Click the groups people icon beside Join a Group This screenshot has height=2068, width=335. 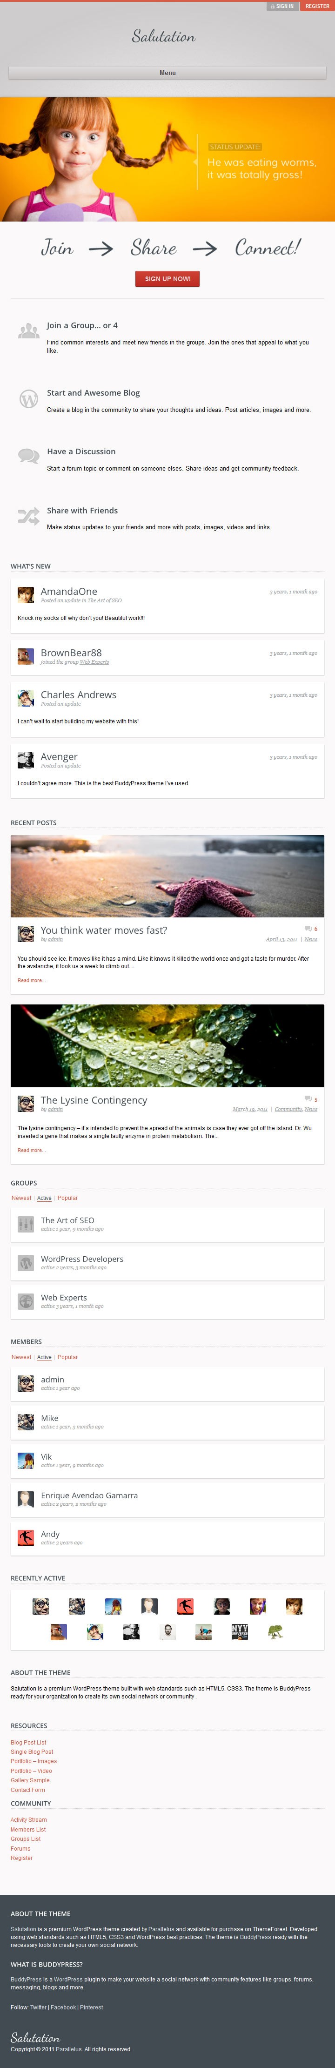29,331
